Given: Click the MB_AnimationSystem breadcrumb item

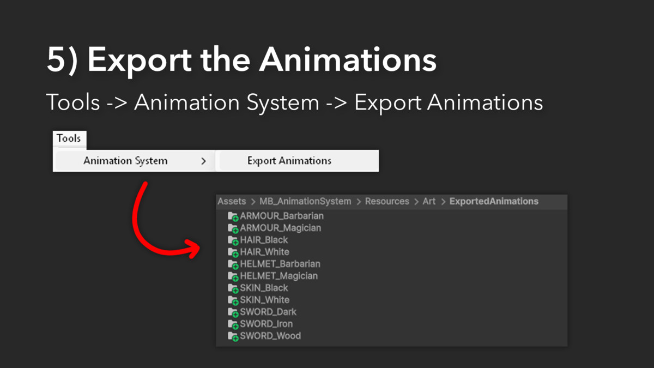Looking at the screenshot, I should (x=306, y=201).
